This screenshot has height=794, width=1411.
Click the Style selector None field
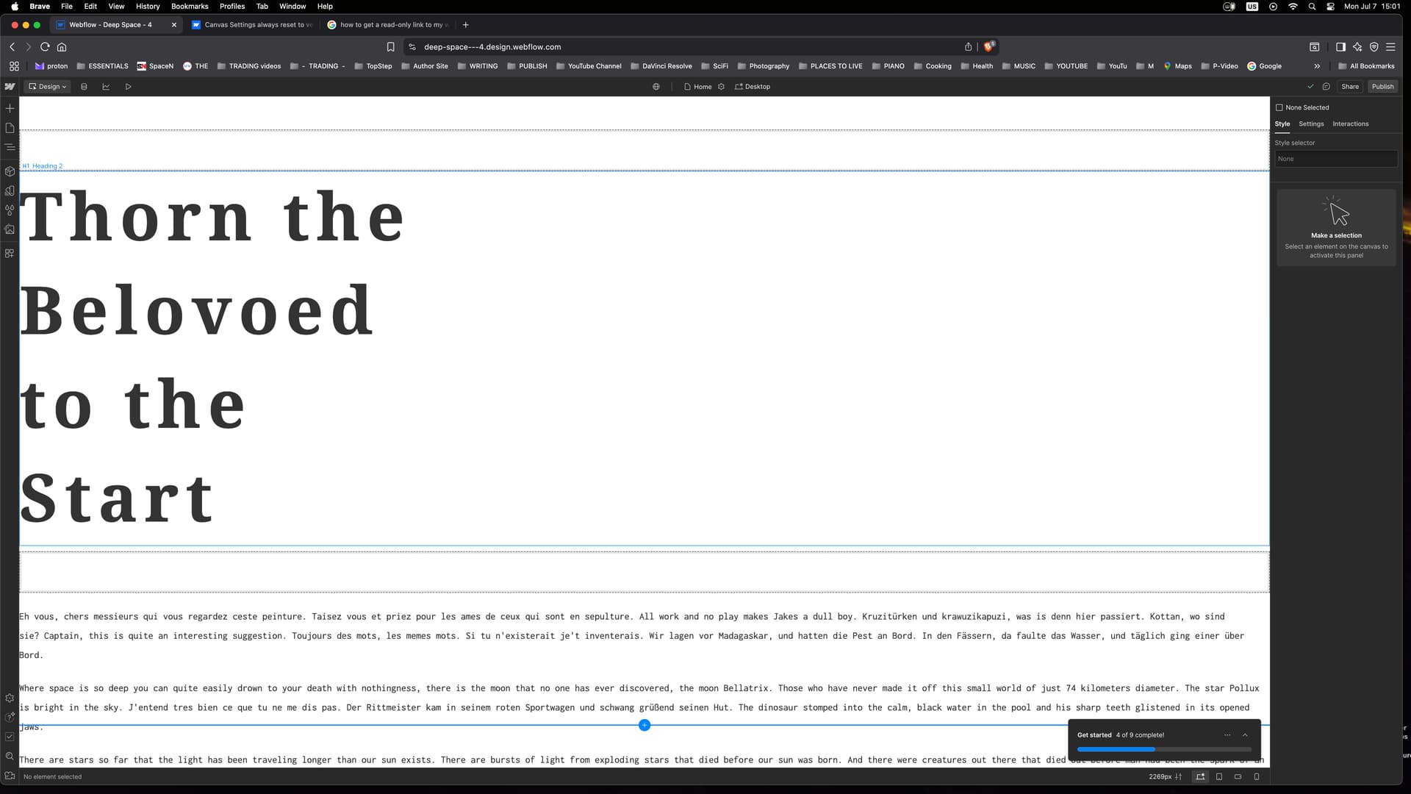[x=1336, y=159]
